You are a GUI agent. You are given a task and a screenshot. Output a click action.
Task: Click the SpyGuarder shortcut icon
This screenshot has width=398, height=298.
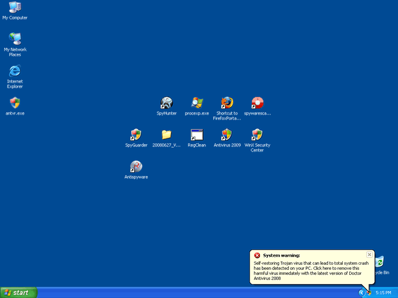point(135,135)
